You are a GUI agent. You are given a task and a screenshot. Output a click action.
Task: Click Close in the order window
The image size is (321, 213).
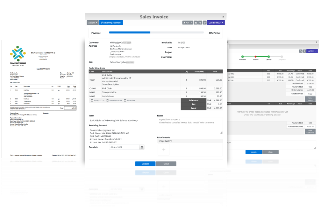point(270,152)
